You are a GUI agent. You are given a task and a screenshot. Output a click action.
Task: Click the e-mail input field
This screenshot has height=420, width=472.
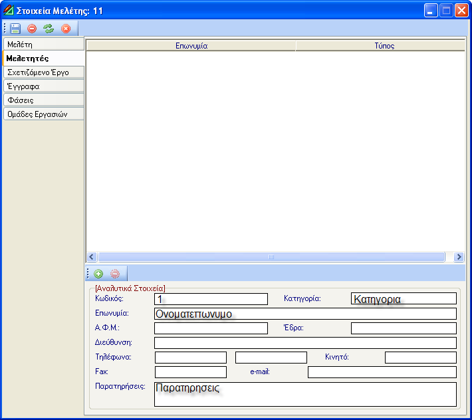[x=382, y=372]
